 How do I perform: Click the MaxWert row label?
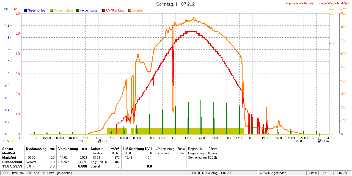click(x=9, y=158)
